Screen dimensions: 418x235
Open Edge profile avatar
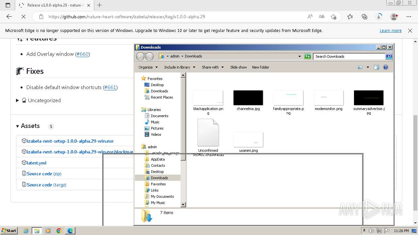394,17
